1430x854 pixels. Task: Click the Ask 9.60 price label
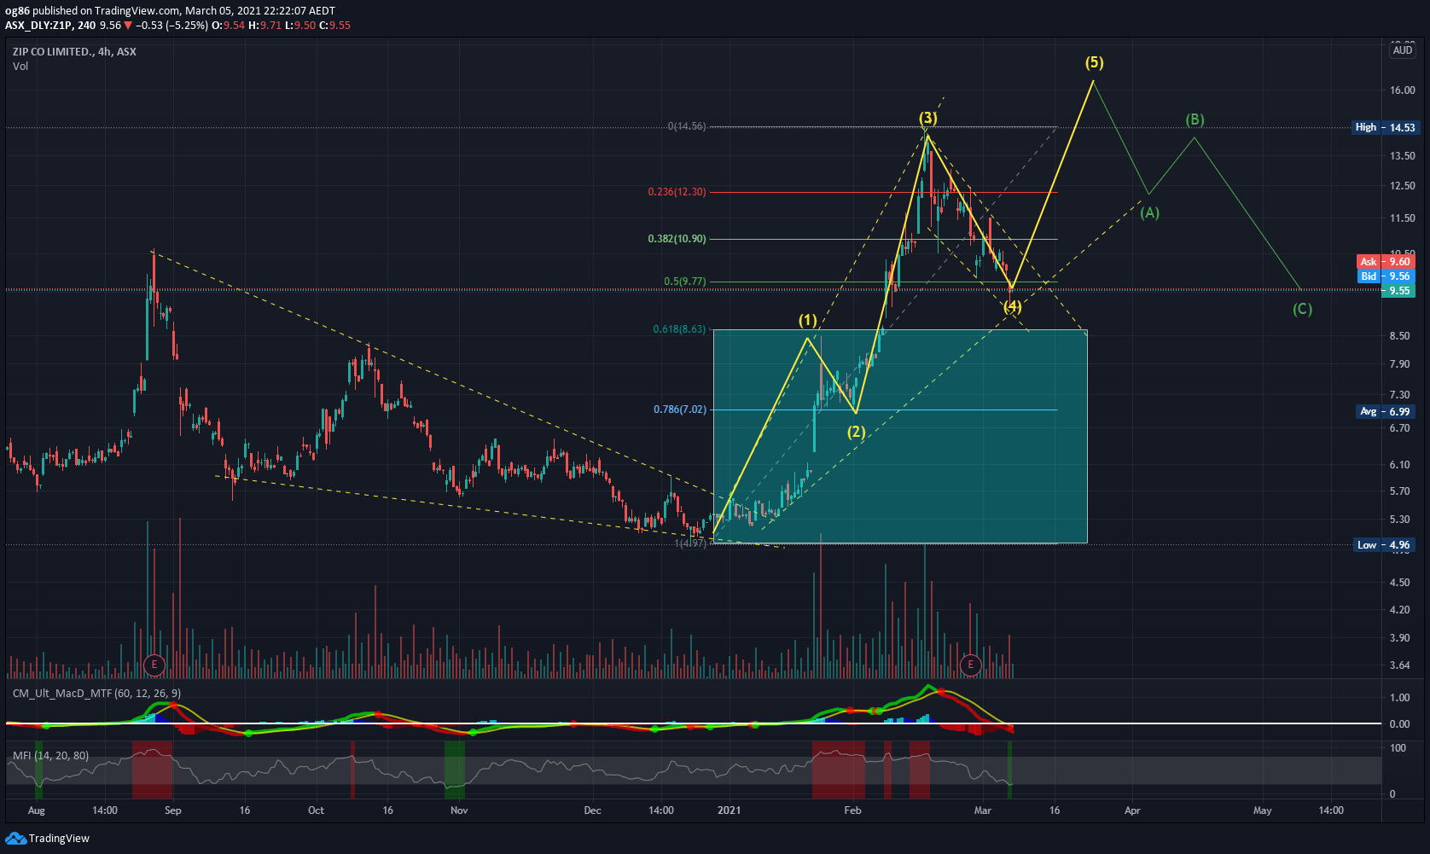[x=1386, y=262]
